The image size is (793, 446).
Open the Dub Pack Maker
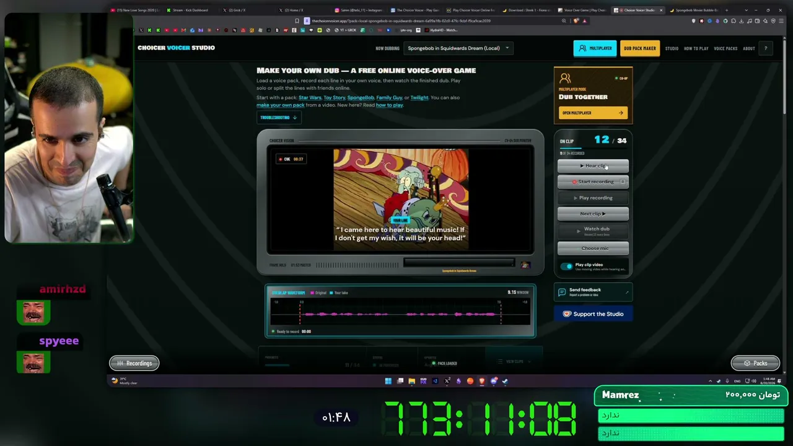tap(640, 48)
